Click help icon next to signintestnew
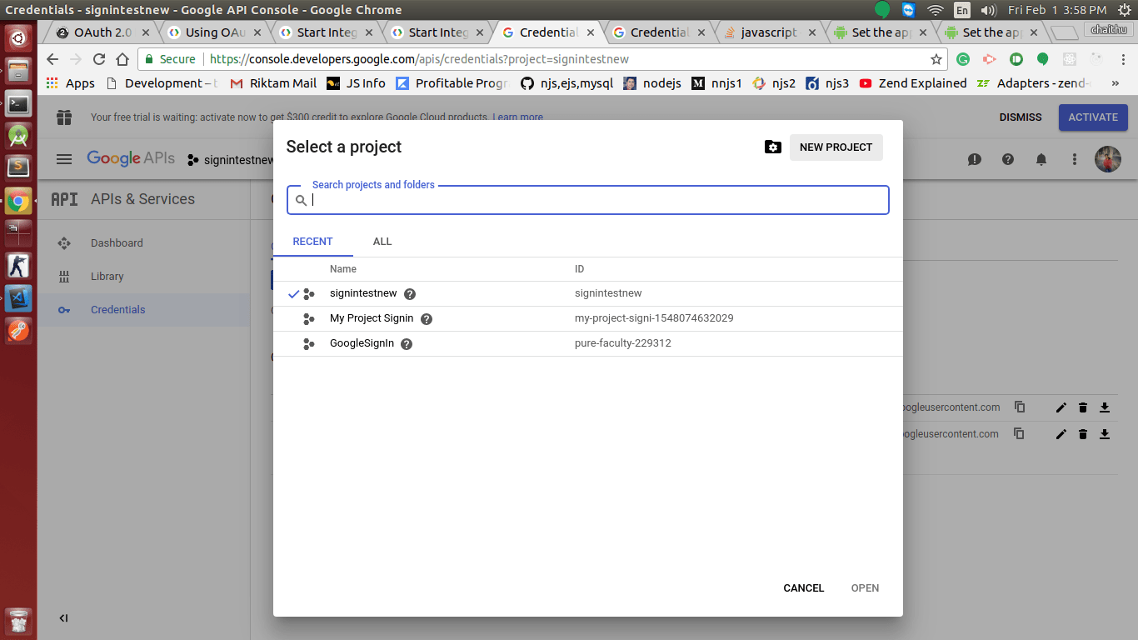The height and width of the screenshot is (640, 1138). [410, 294]
